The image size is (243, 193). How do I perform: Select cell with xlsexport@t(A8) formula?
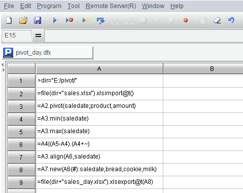[99, 182]
